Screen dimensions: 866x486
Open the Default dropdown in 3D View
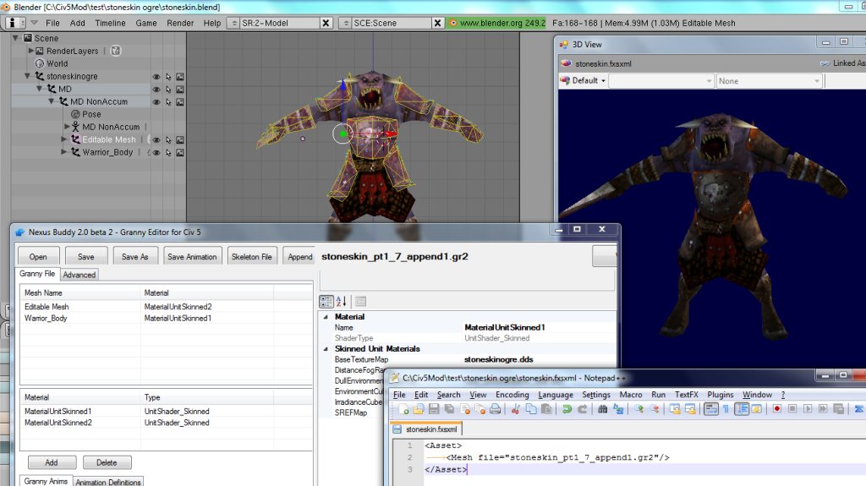click(x=584, y=80)
